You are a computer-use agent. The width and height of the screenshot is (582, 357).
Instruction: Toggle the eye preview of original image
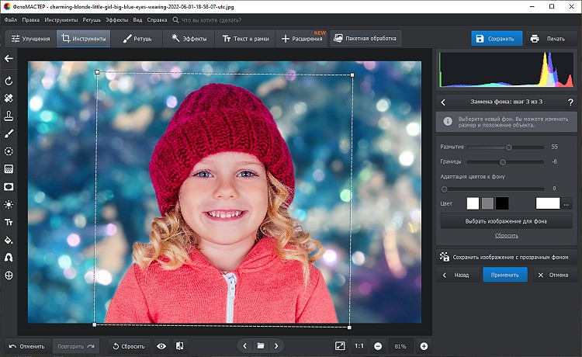pyautogui.click(x=161, y=346)
